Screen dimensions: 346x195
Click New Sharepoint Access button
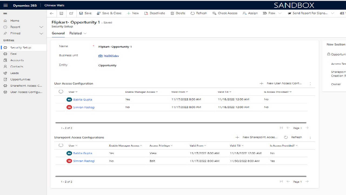[x=257, y=137]
